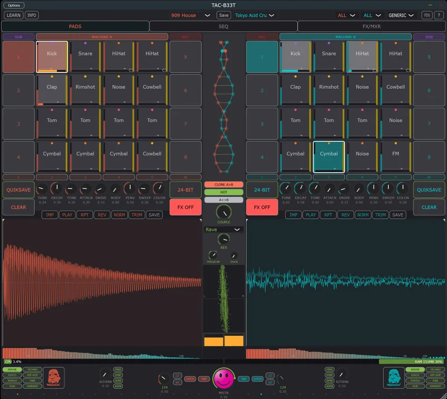Expand the Rave filter type dropdown
447x399 pixels.
(x=223, y=230)
